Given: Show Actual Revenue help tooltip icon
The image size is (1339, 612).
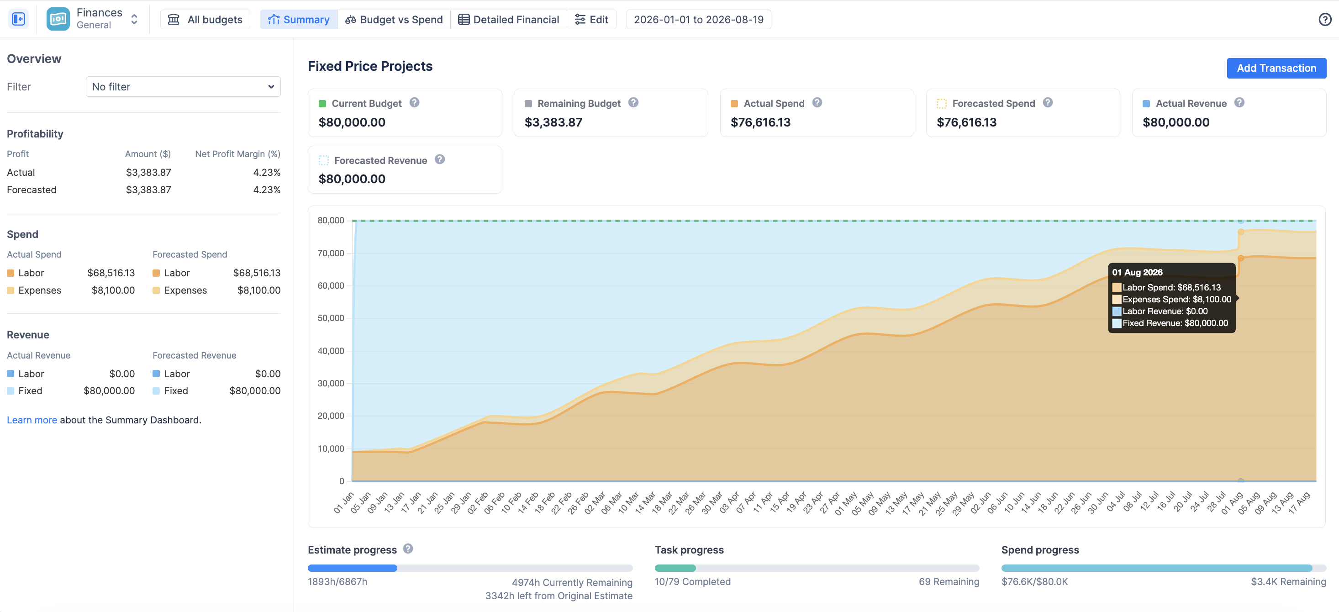Looking at the screenshot, I should [x=1239, y=102].
